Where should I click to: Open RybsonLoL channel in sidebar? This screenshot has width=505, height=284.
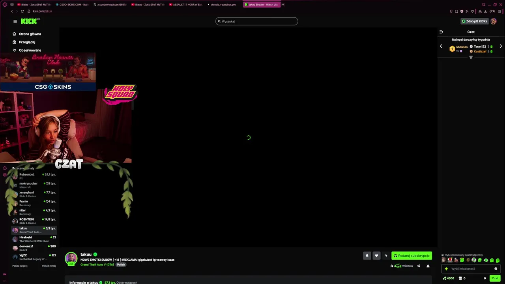[34, 176]
